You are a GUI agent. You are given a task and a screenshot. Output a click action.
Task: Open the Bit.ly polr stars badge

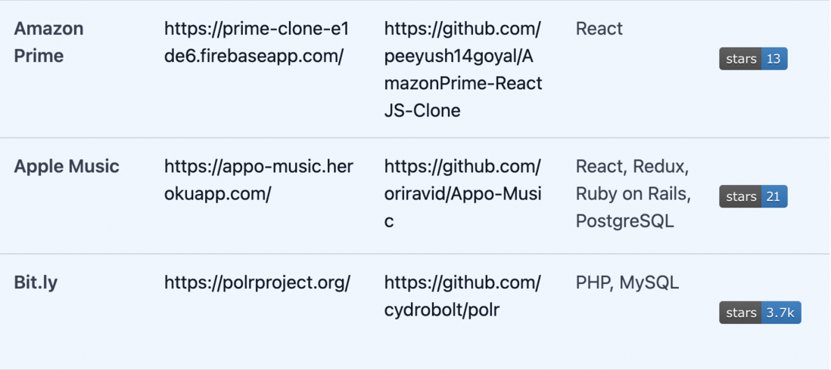click(760, 313)
